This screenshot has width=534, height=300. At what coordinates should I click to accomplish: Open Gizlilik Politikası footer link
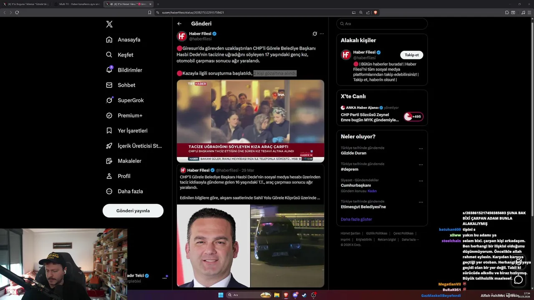(x=376, y=233)
